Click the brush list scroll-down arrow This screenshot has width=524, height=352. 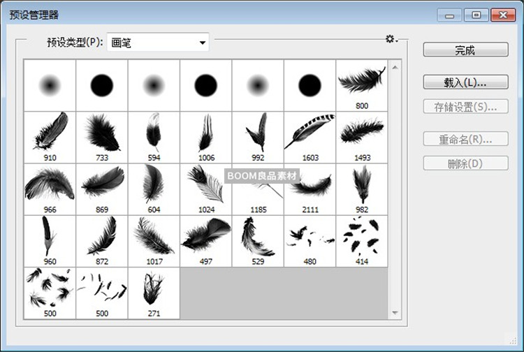[x=395, y=313]
